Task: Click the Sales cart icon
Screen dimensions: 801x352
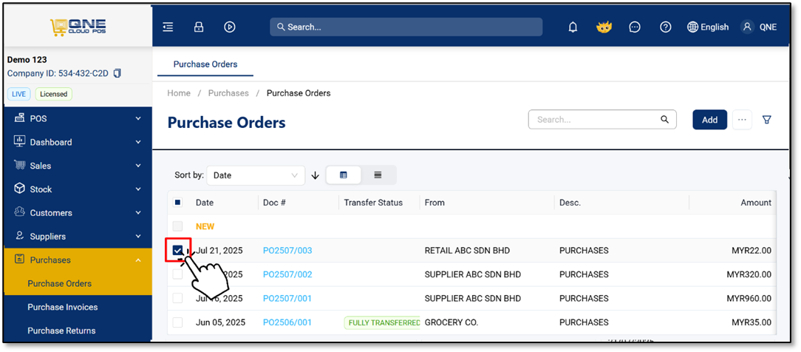Action: [19, 165]
